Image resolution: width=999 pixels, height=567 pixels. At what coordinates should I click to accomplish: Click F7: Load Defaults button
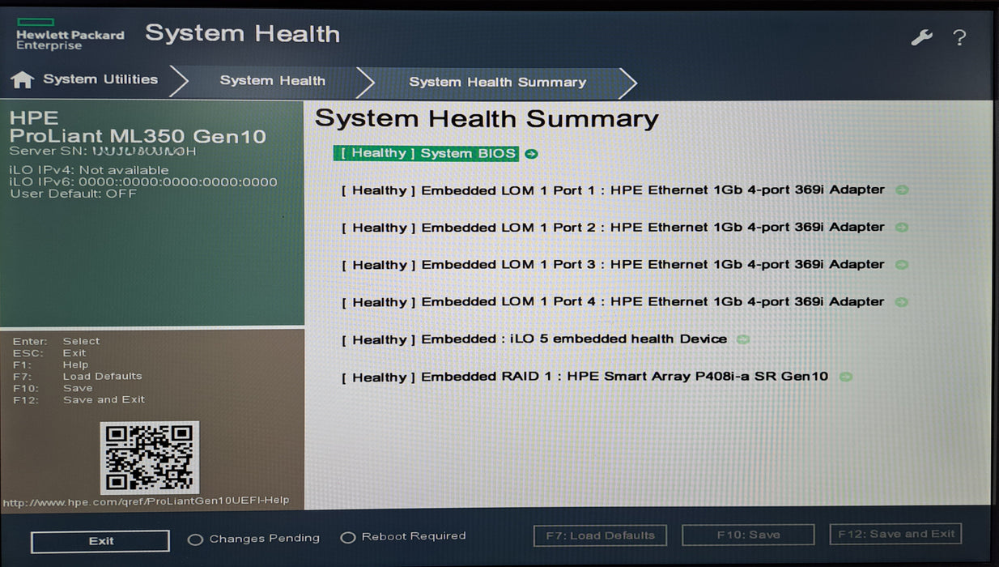tap(600, 535)
